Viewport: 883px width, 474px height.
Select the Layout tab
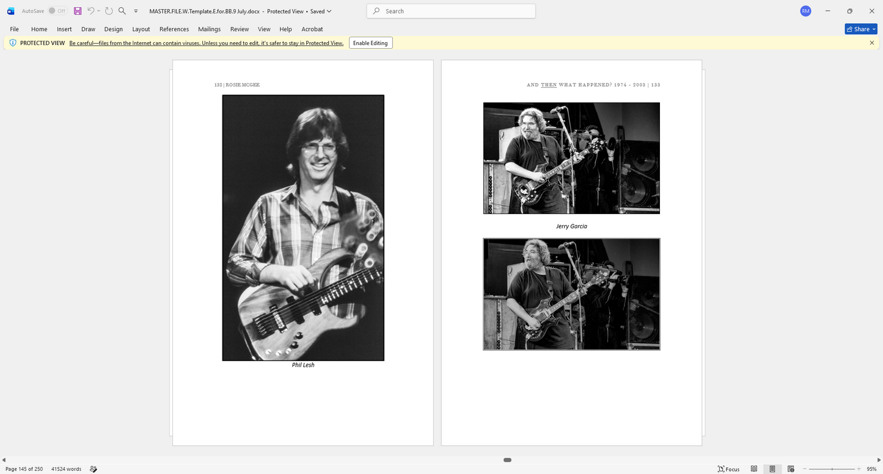pyautogui.click(x=141, y=29)
